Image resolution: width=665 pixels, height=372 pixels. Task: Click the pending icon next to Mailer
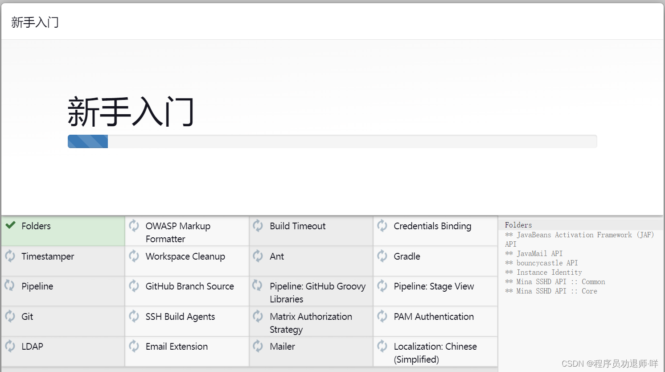258,346
